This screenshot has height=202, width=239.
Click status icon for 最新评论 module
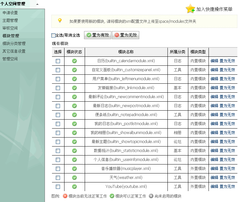(x=74, y=97)
